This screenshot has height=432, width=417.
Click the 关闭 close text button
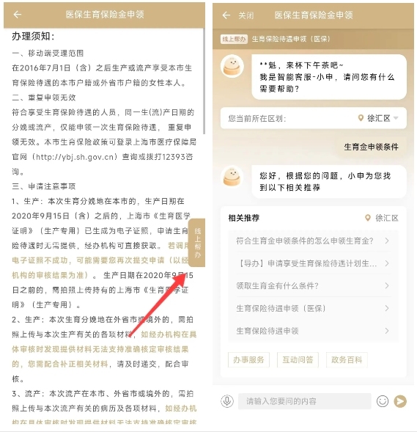pos(246,15)
